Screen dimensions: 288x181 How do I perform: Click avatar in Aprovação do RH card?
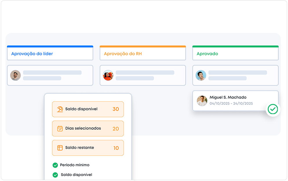(x=108, y=75)
